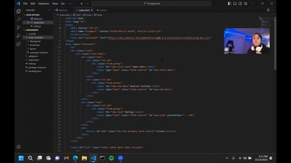This screenshot has width=291, height=163.
Task: Select index.js in Open Editors
Action: click(37, 26)
